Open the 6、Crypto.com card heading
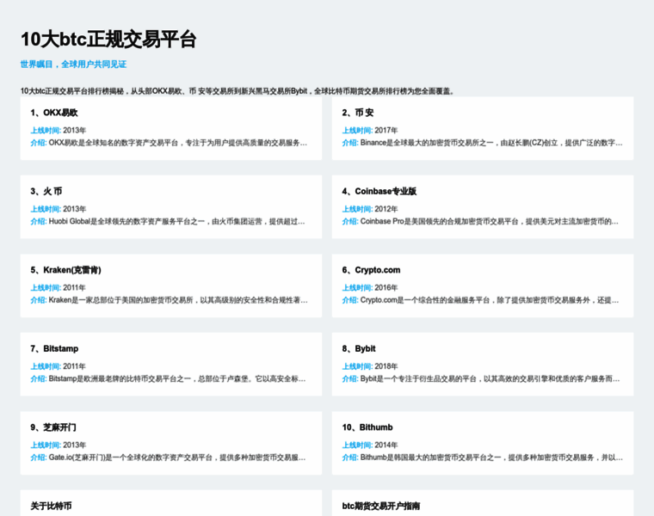The image size is (654, 516). coord(371,270)
